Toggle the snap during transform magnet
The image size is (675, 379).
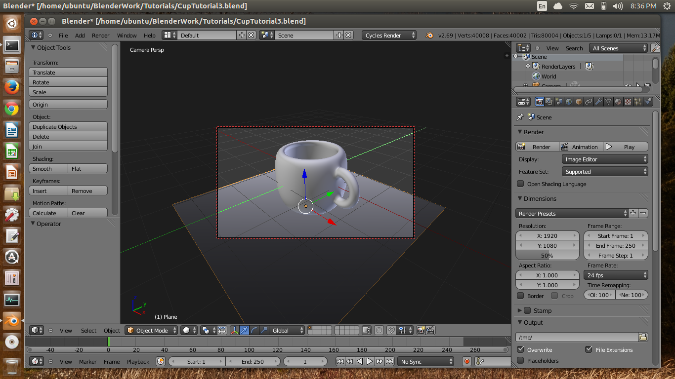(391, 330)
